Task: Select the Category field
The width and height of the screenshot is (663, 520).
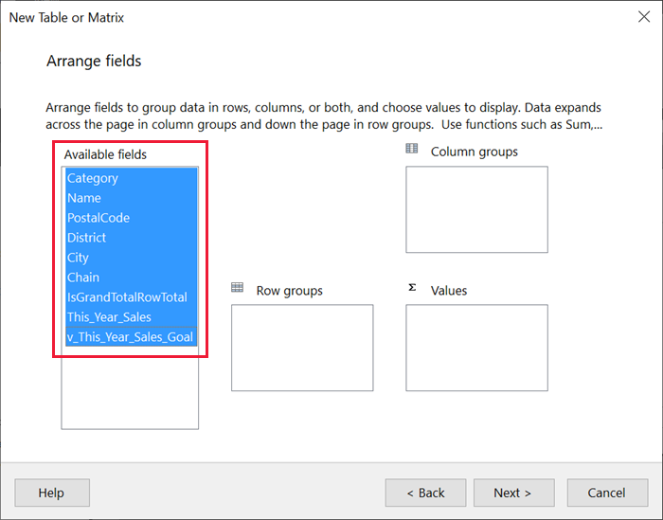Action: pyautogui.click(x=93, y=178)
